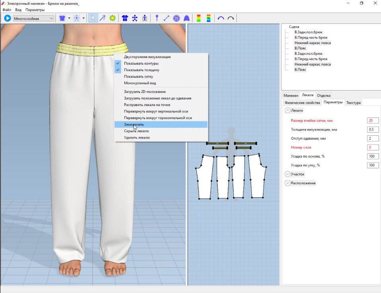Open the Файл menu
Screen dimensions: 381x293
tap(7, 10)
